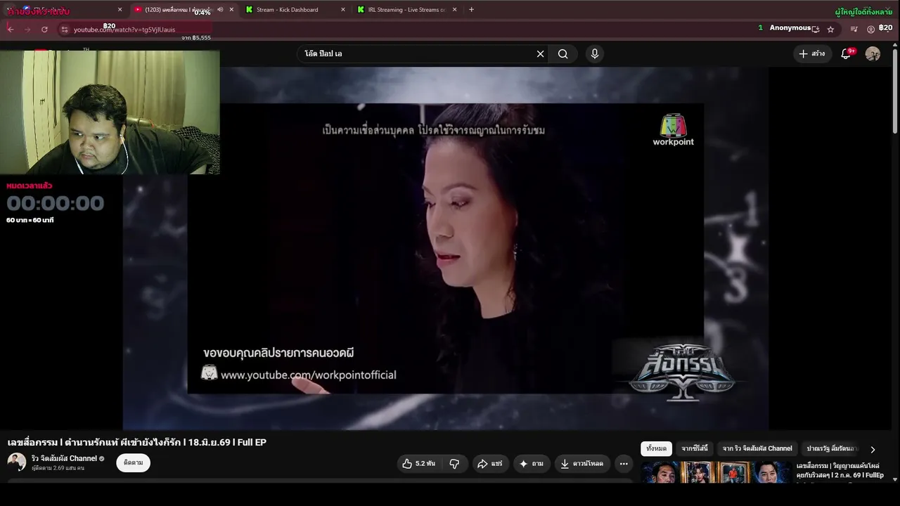
Task: Open the จิตสัมผัส Channel avatar
Action: [x=16, y=462]
